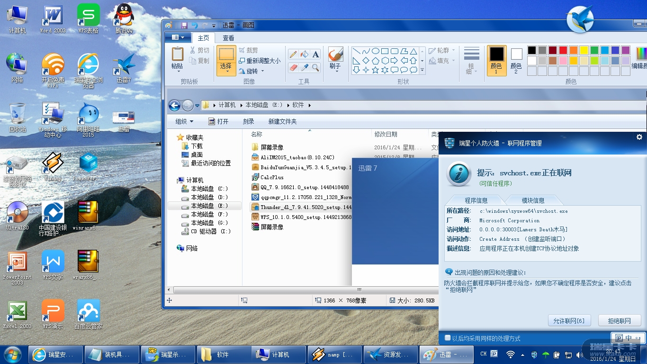647x364 pixels.
Task: Open 编辑颜色 edit colors rainbow button
Action: pos(640,59)
